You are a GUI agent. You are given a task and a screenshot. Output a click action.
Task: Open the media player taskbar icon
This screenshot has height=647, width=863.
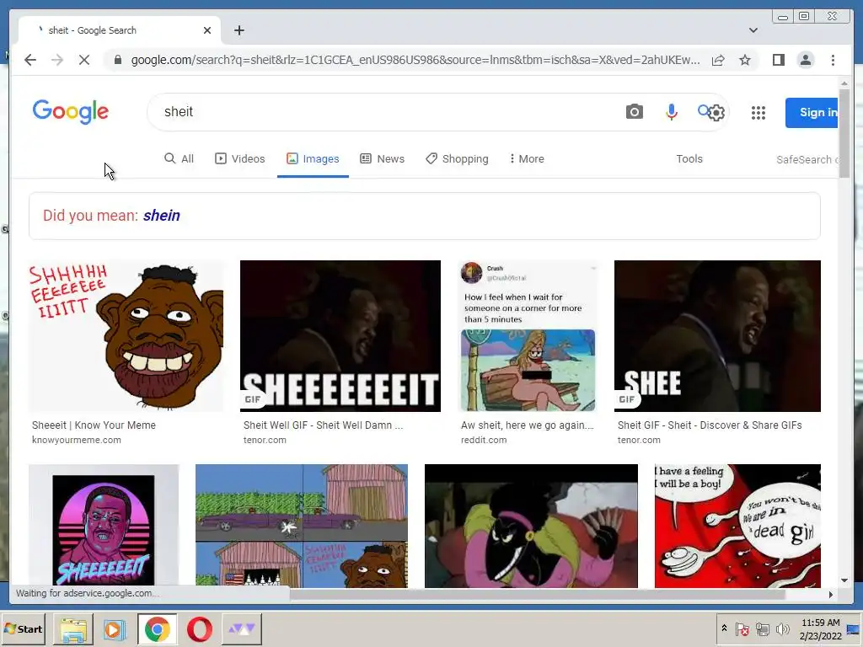115,629
